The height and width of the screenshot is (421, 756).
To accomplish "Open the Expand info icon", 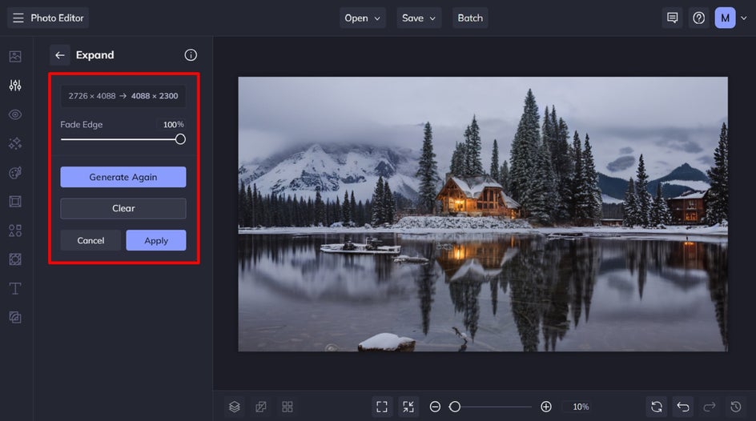I will point(191,55).
